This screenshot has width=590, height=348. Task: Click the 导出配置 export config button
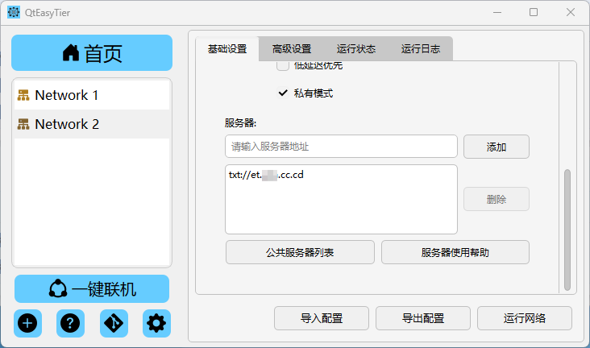[423, 318]
